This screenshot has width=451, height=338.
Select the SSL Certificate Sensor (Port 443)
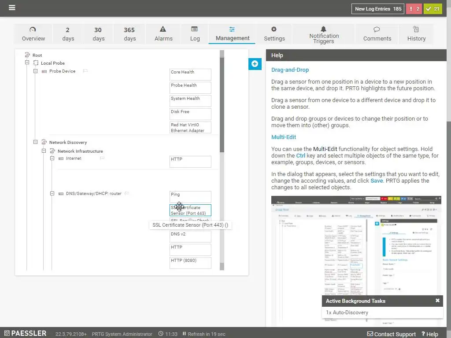coord(190,210)
